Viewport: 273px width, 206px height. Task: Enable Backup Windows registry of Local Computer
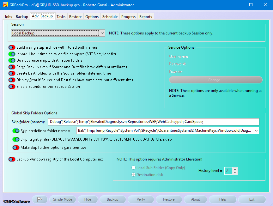pos(12,159)
